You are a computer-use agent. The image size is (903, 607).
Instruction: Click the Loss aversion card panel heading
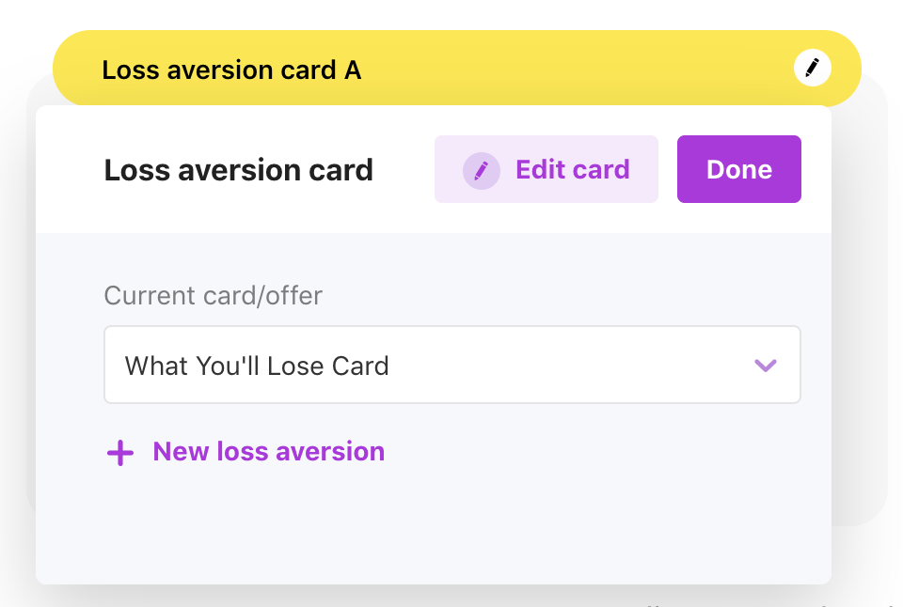pos(239,170)
